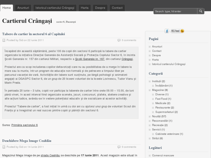Click comment bubble icon on Tabere de cartier post

[x=119, y=40]
